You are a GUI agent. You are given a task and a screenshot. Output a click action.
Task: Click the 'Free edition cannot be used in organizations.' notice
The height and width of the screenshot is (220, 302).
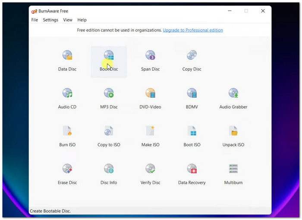(120, 30)
